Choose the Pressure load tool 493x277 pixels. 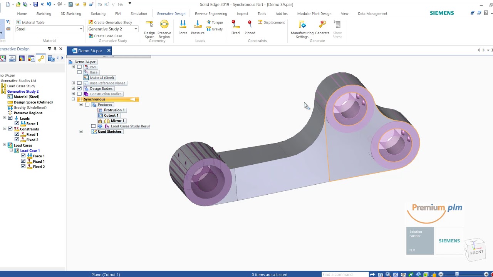tap(198, 28)
